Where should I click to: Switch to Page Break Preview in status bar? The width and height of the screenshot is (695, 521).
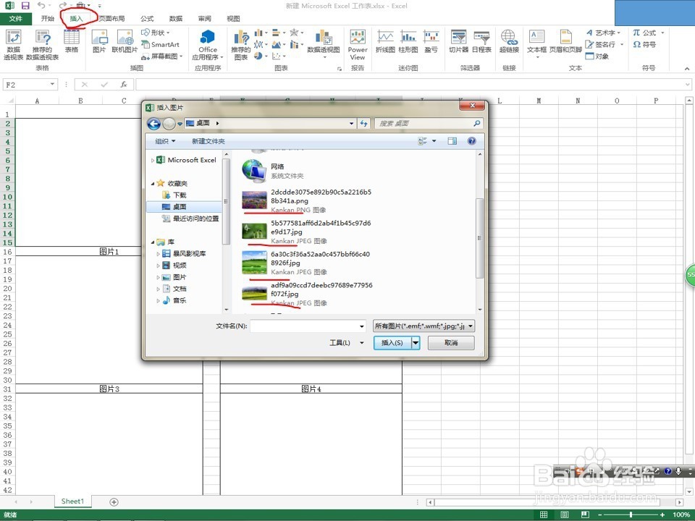pyautogui.click(x=585, y=514)
